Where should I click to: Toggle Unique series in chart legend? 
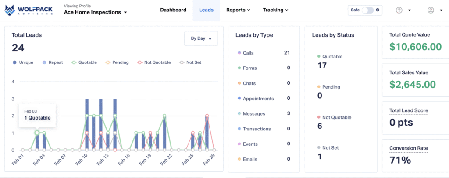23,62
